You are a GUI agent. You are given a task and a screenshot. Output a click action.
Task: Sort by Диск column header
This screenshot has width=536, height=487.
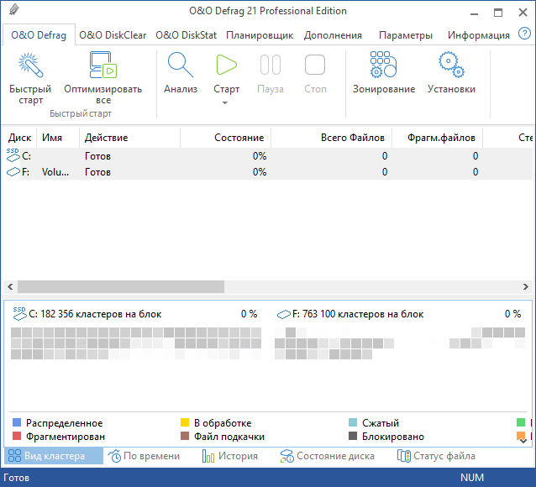click(x=19, y=138)
